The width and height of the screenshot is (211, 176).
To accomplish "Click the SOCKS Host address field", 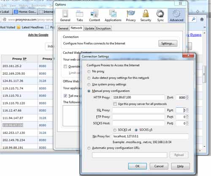I will point(138,123).
